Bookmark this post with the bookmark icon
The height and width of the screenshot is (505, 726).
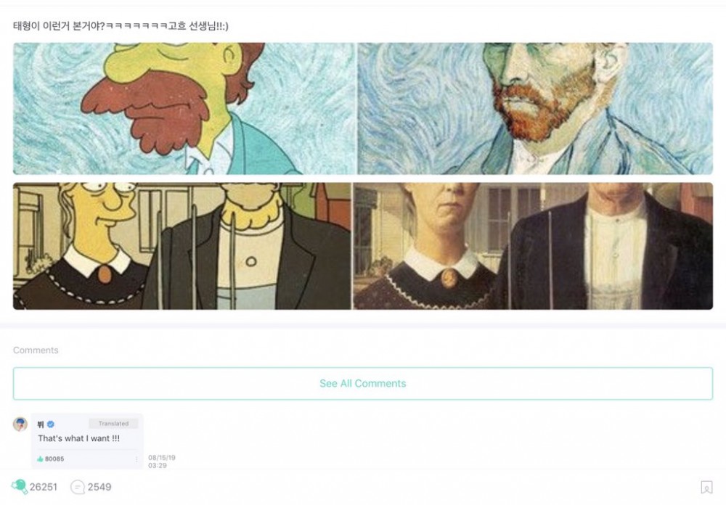[x=706, y=487]
